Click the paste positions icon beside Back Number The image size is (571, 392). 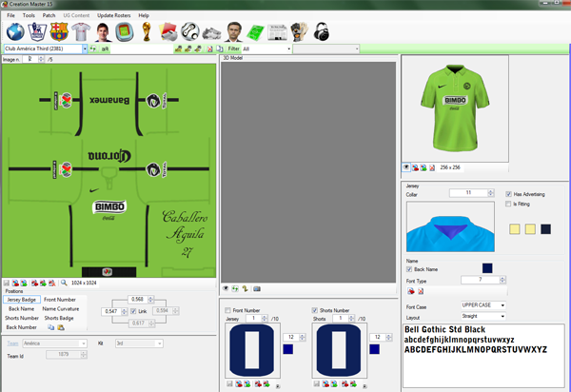coord(61,327)
